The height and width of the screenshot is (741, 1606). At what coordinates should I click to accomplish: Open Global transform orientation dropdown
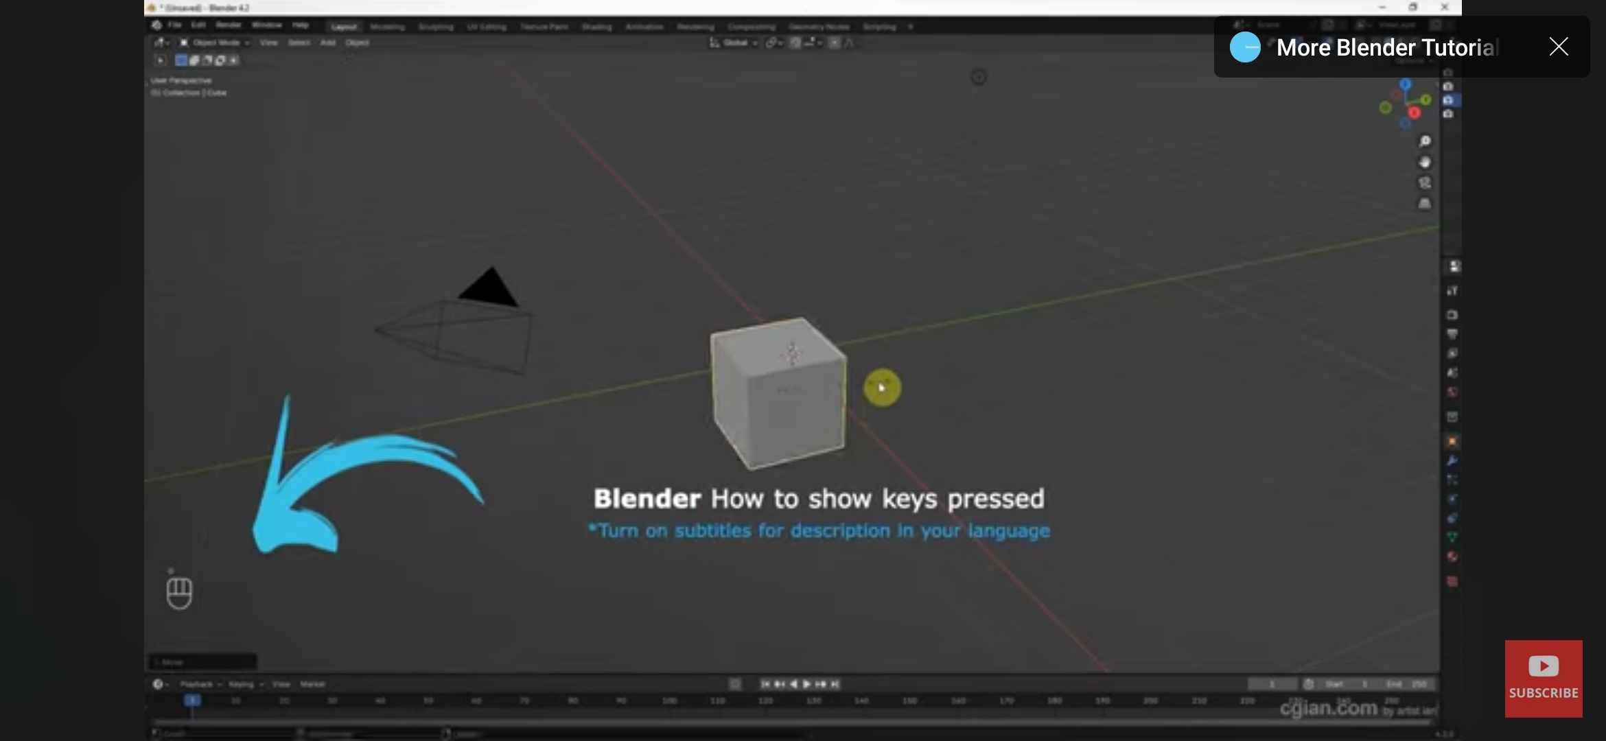pyautogui.click(x=734, y=43)
